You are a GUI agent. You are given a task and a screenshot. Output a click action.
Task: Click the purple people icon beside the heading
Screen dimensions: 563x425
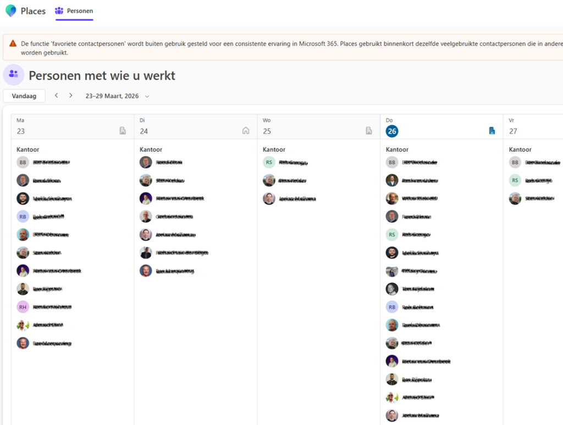tap(14, 75)
